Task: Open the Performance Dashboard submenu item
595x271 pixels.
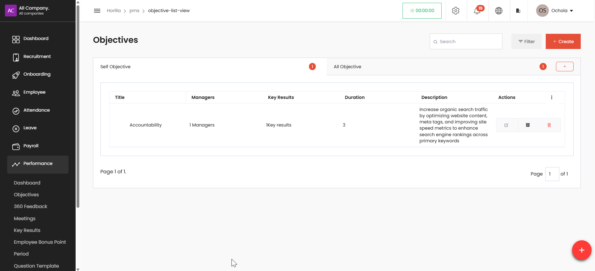Action: click(27, 183)
